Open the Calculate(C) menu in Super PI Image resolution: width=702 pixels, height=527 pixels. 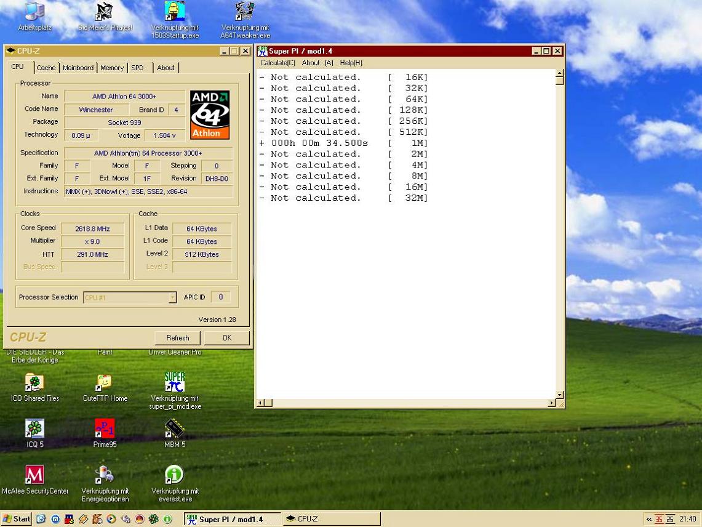pyautogui.click(x=277, y=63)
